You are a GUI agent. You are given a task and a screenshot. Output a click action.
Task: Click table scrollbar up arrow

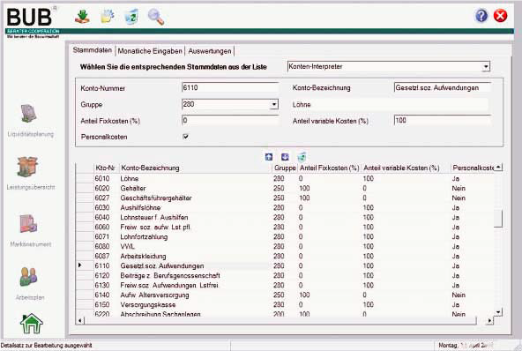498,167
